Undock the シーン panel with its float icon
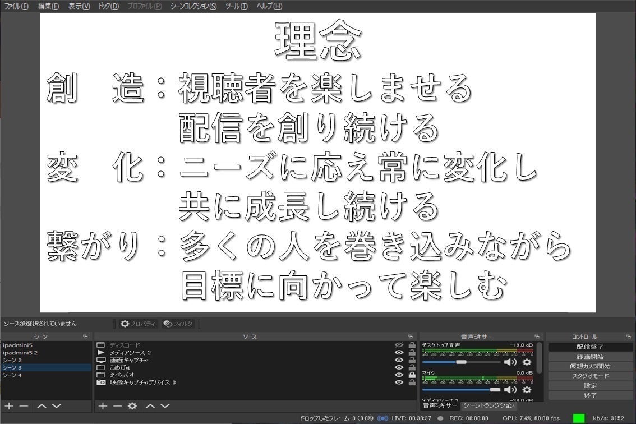 (x=85, y=337)
